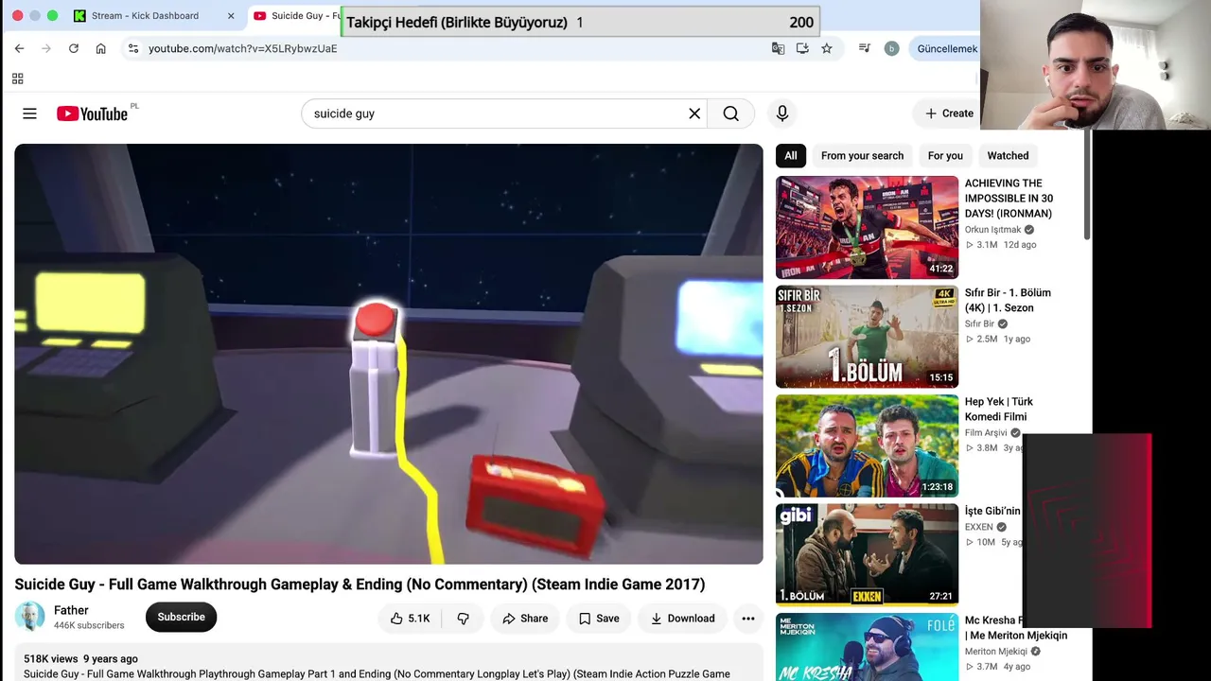This screenshot has height=681, width=1211.
Task: Select the For you filter chip
Action: point(945,156)
